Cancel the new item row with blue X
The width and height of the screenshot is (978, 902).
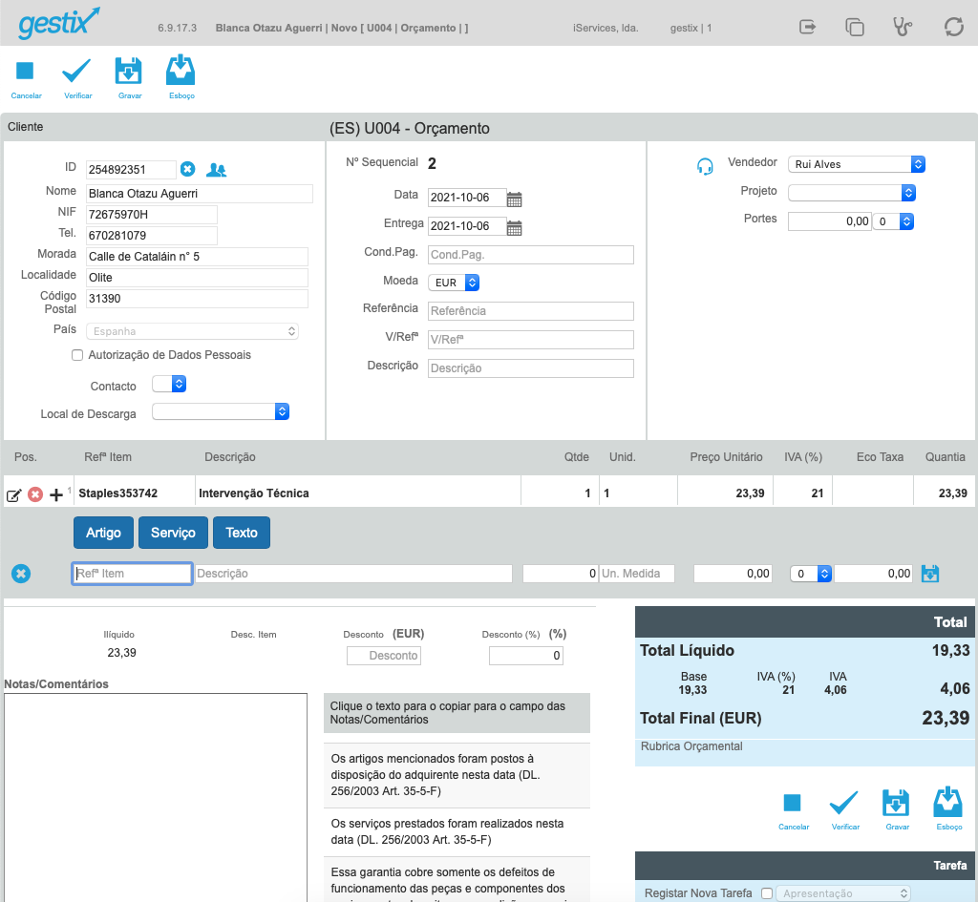pyautogui.click(x=21, y=574)
